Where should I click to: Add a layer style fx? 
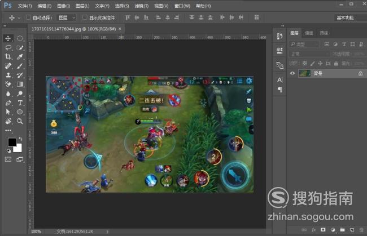click(x=313, y=230)
